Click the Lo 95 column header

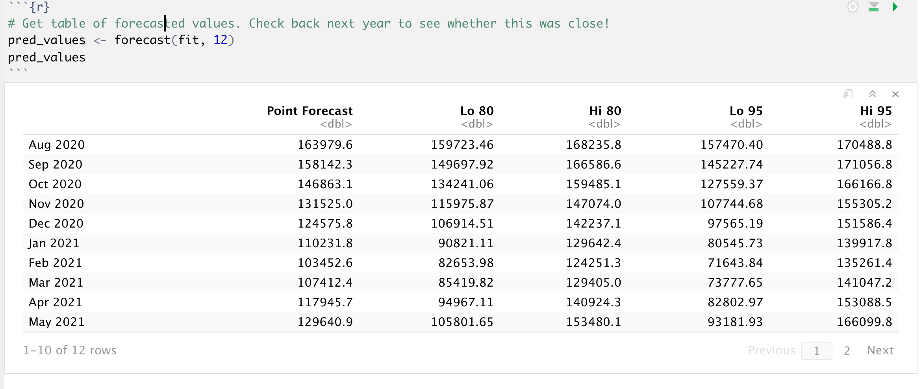[746, 111]
